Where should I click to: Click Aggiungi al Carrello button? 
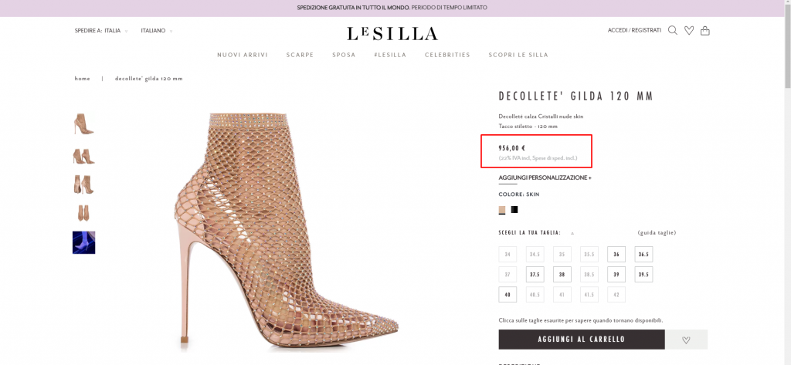(x=581, y=340)
